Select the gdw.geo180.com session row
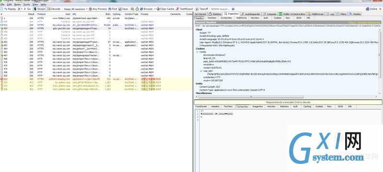Screen dimensions: 383x172 96,29
